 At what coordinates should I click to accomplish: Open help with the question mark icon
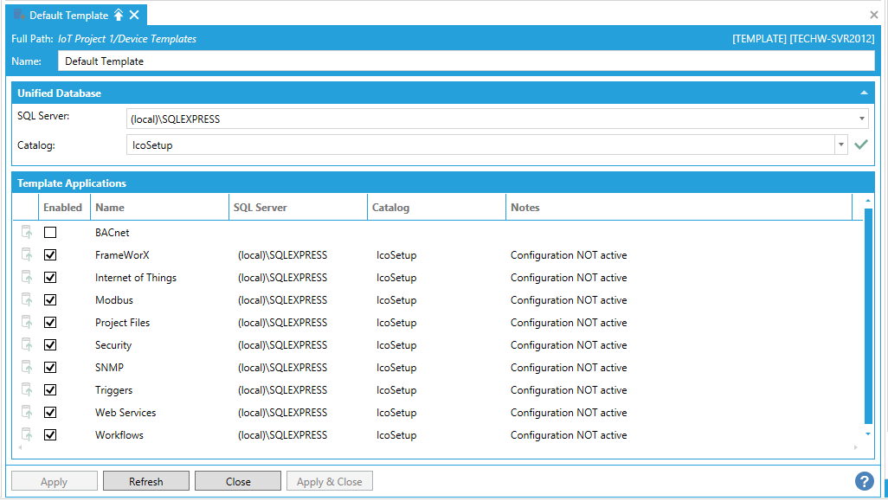tap(864, 481)
